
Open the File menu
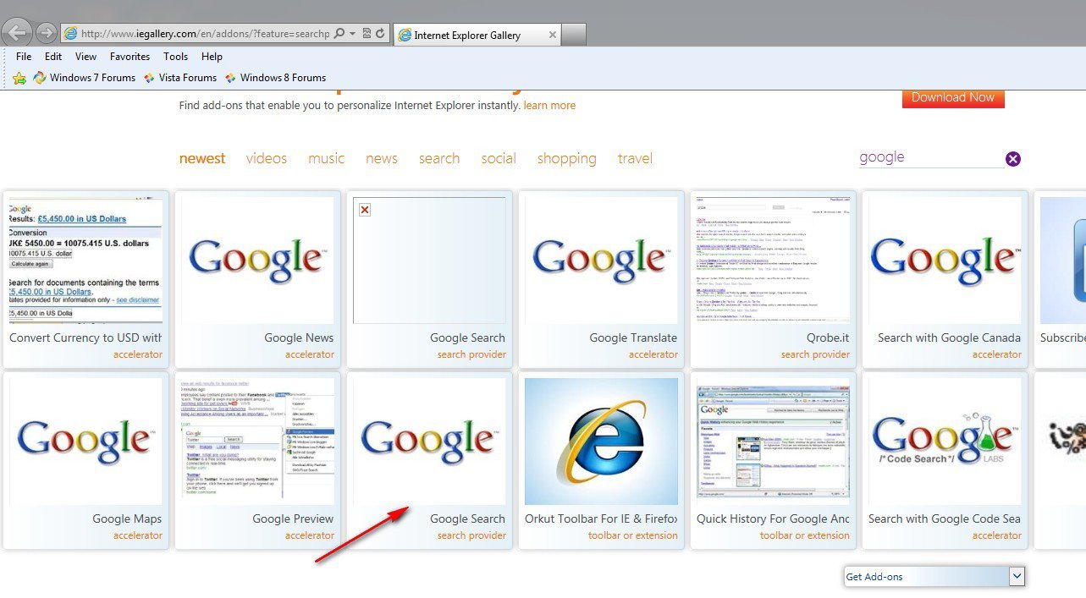pyautogui.click(x=24, y=57)
